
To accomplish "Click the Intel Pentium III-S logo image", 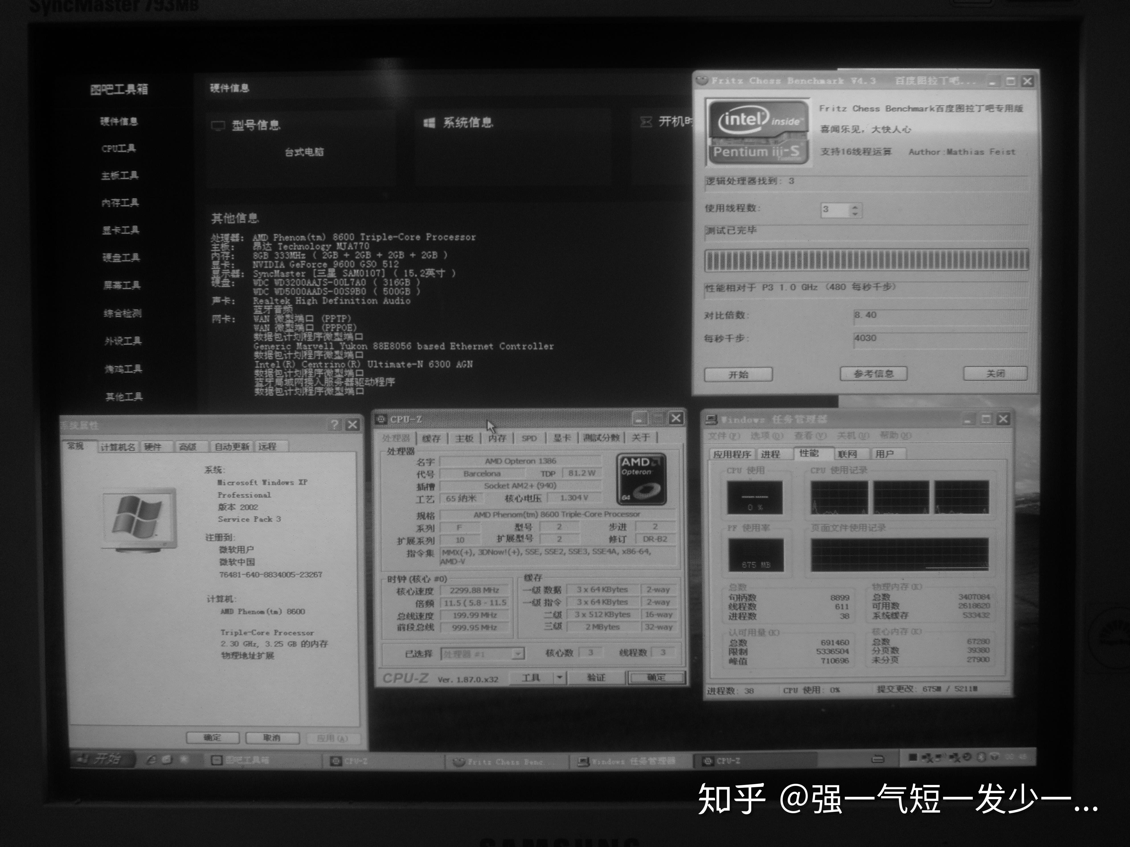I will coord(758,132).
